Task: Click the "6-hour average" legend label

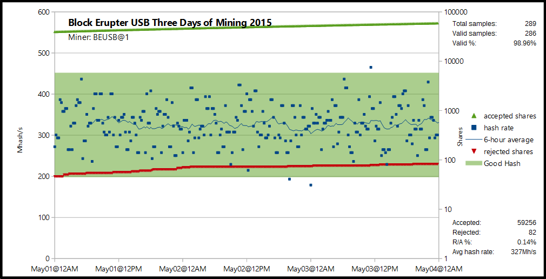Action: pyautogui.click(x=509, y=140)
